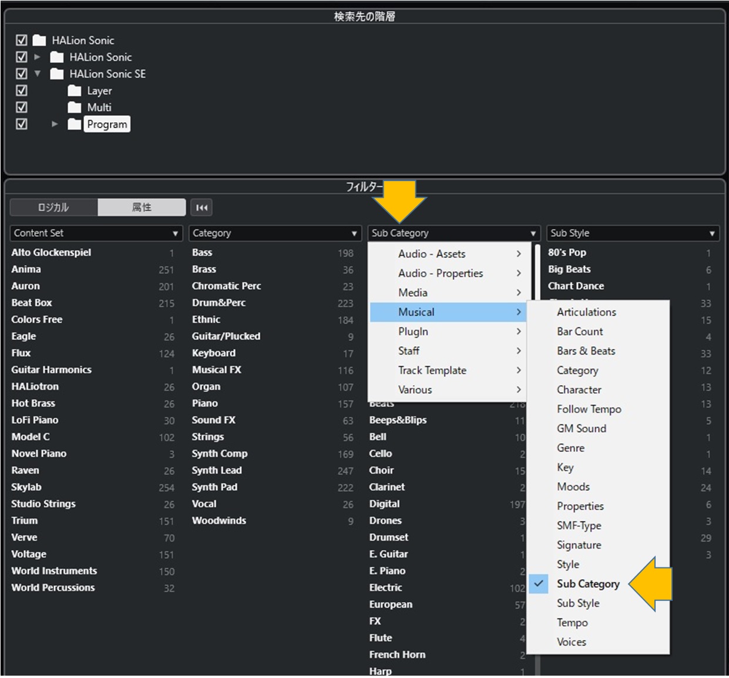
Task: Choose SMF-Type attribute
Action: click(598, 526)
